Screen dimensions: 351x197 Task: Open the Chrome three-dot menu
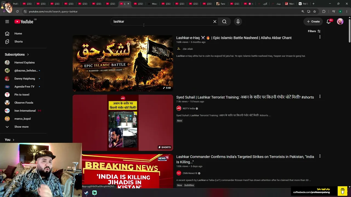click(347, 11)
